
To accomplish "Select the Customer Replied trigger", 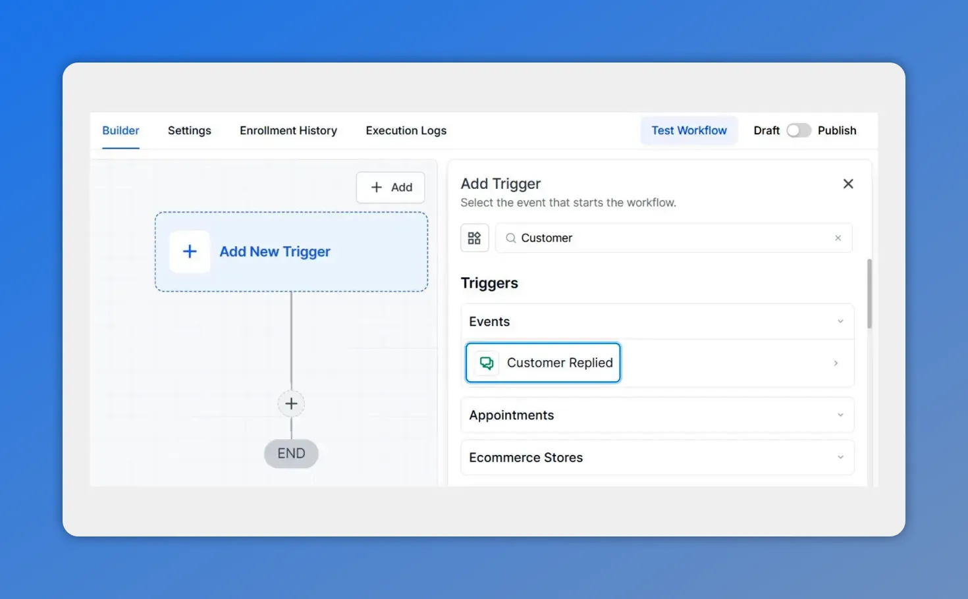I will point(560,363).
